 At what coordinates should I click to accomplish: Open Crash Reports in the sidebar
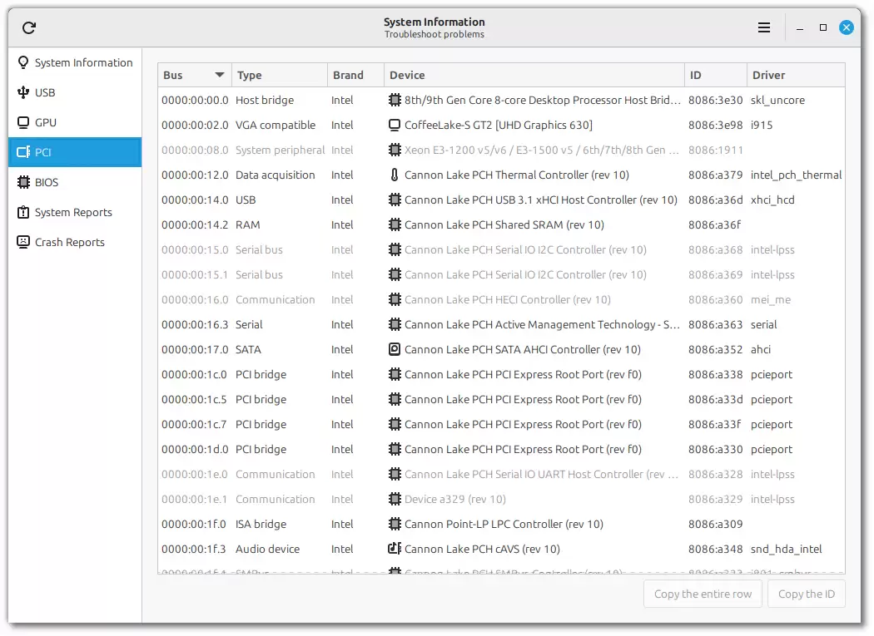click(69, 243)
